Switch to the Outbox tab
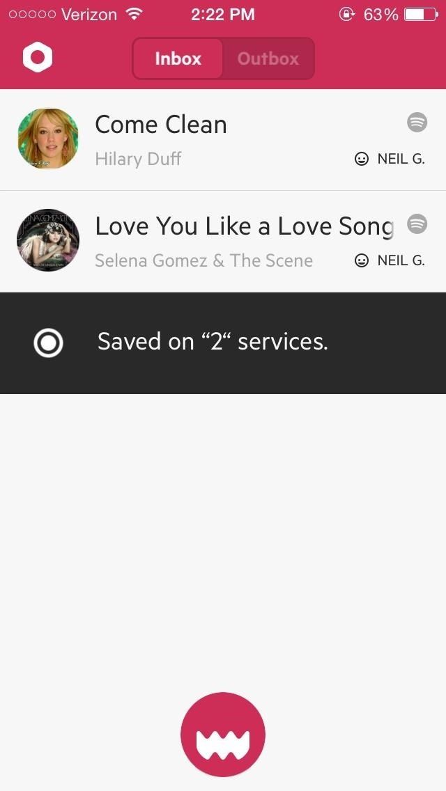446x791 pixels. pyautogui.click(x=268, y=58)
